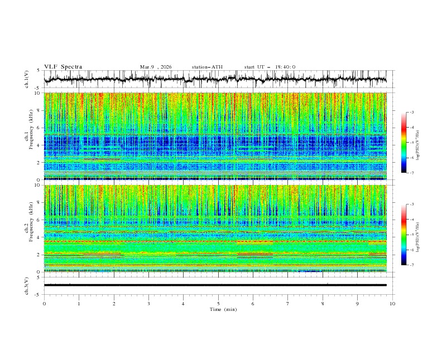Click the ch.1 colorbar '-7' tick label
This screenshot has width=442, height=341.
[411, 173]
